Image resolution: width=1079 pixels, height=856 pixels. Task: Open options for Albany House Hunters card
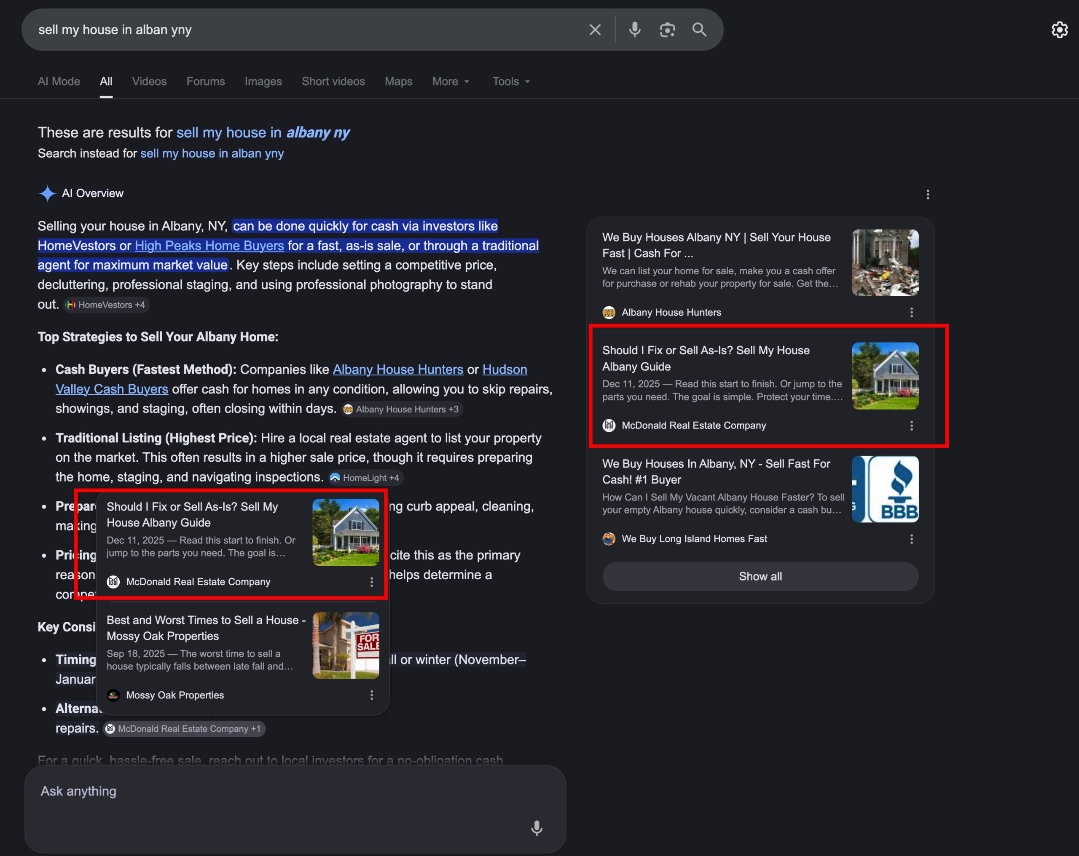[911, 313]
